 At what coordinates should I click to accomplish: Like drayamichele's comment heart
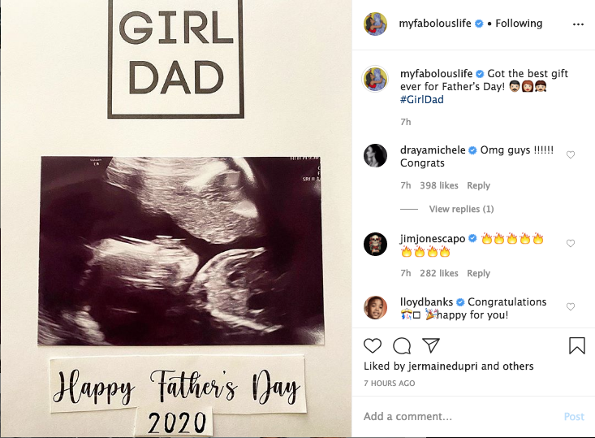click(571, 154)
